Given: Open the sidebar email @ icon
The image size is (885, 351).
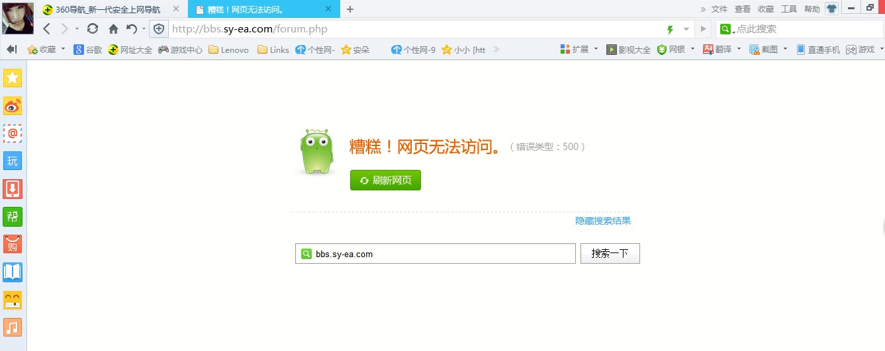Looking at the screenshot, I should tap(13, 134).
